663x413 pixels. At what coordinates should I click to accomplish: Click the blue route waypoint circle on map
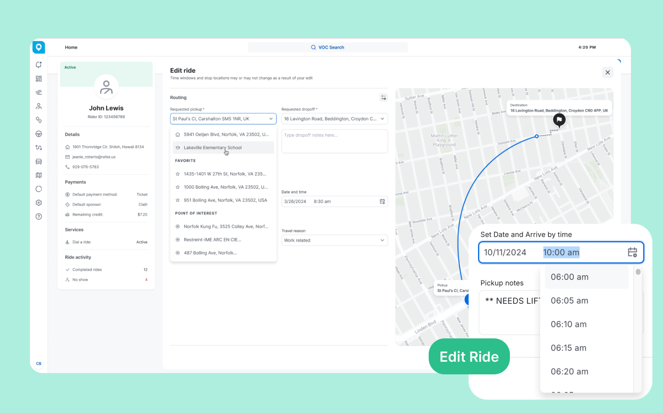point(537,136)
